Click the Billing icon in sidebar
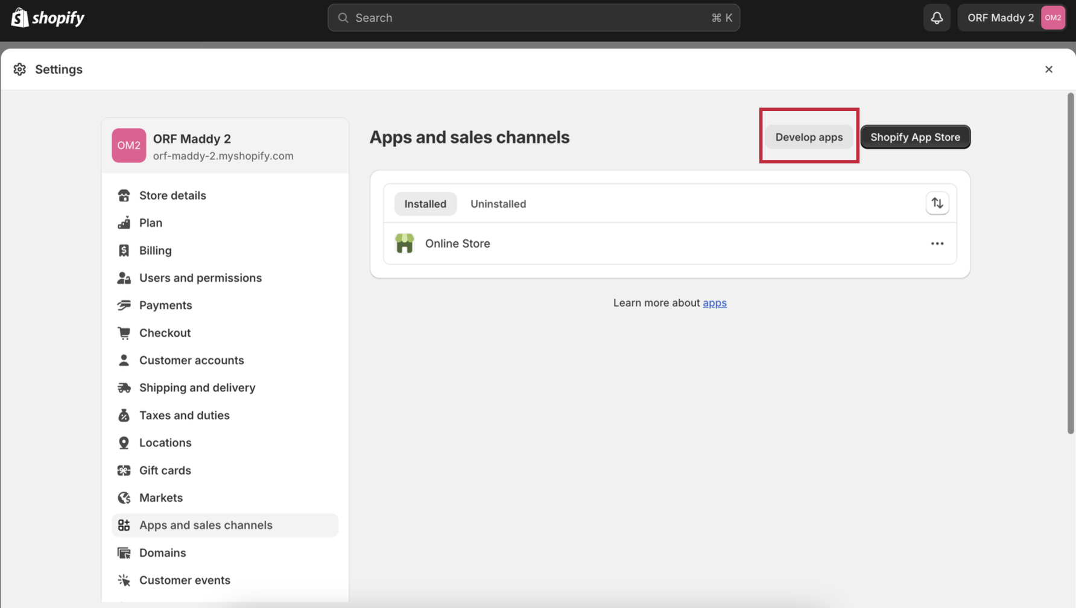 (124, 250)
